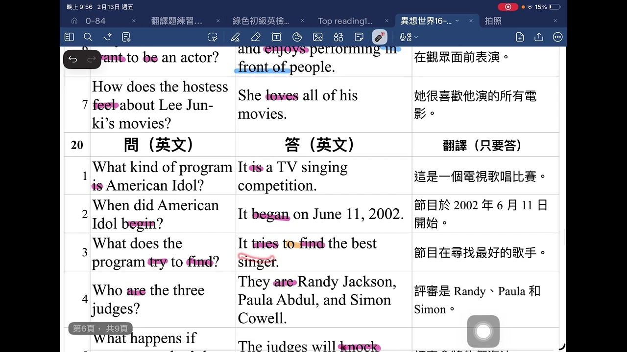Image resolution: width=627 pixels, height=352 pixels.
Task: Tap the 第6頁,共9頁 page indicator
Action: point(100,329)
